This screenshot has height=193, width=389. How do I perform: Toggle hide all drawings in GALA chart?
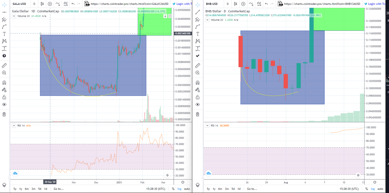tap(4, 104)
